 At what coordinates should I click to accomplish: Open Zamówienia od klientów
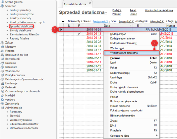tap(25, 34)
